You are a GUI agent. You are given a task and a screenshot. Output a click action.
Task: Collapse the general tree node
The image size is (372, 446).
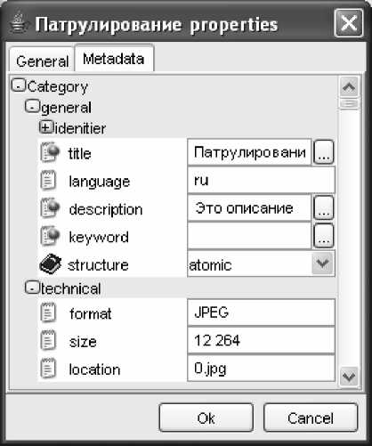click(x=32, y=106)
